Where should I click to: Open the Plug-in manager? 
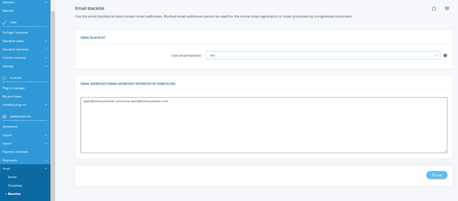pyautogui.click(x=14, y=88)
